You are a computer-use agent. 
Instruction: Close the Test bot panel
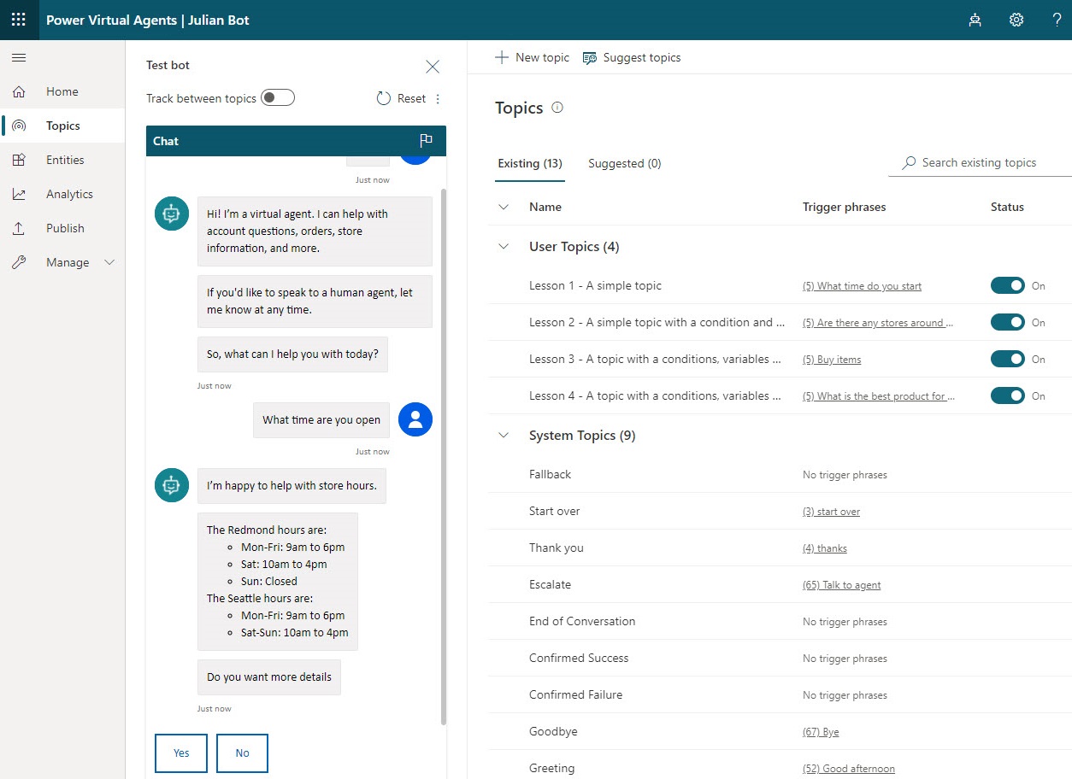[433, 67]
